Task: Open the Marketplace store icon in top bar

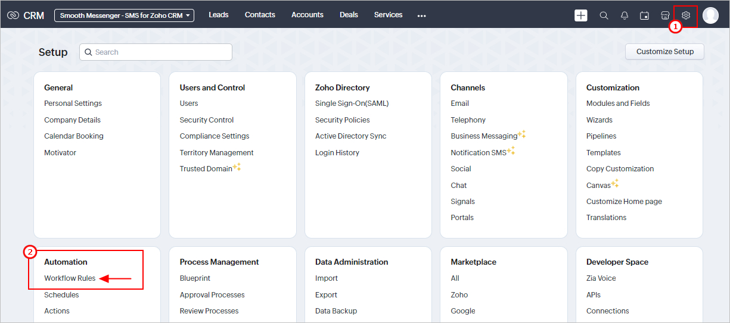Action: coord(665,15)
